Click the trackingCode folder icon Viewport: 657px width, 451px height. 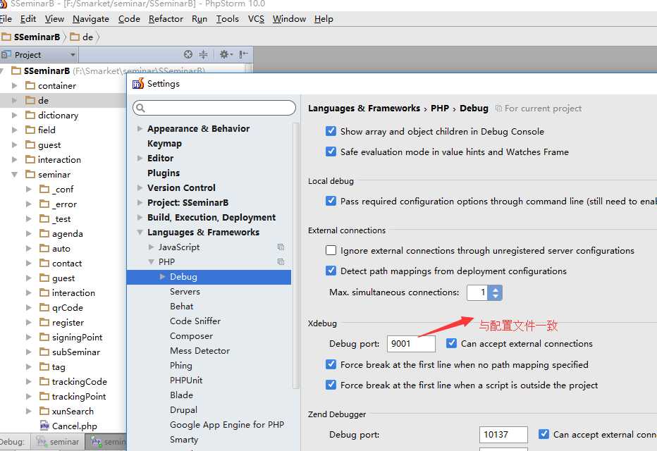tap(44, 381)
